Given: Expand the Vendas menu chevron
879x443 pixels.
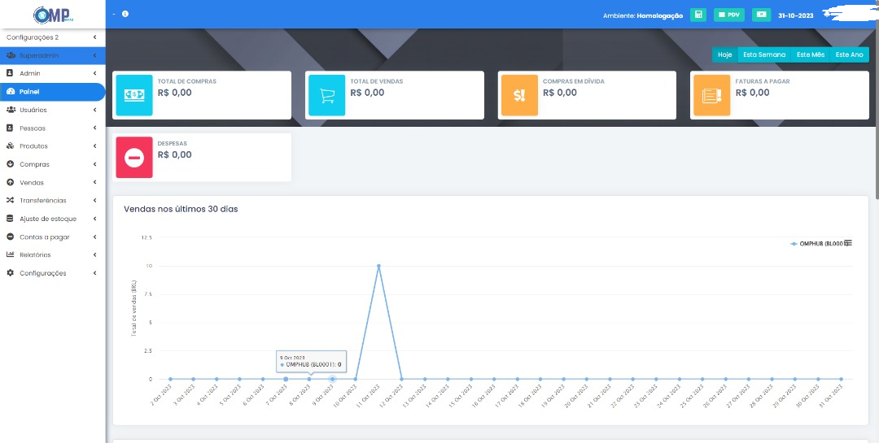Looking at the screenshot, I should coord(94,183).
